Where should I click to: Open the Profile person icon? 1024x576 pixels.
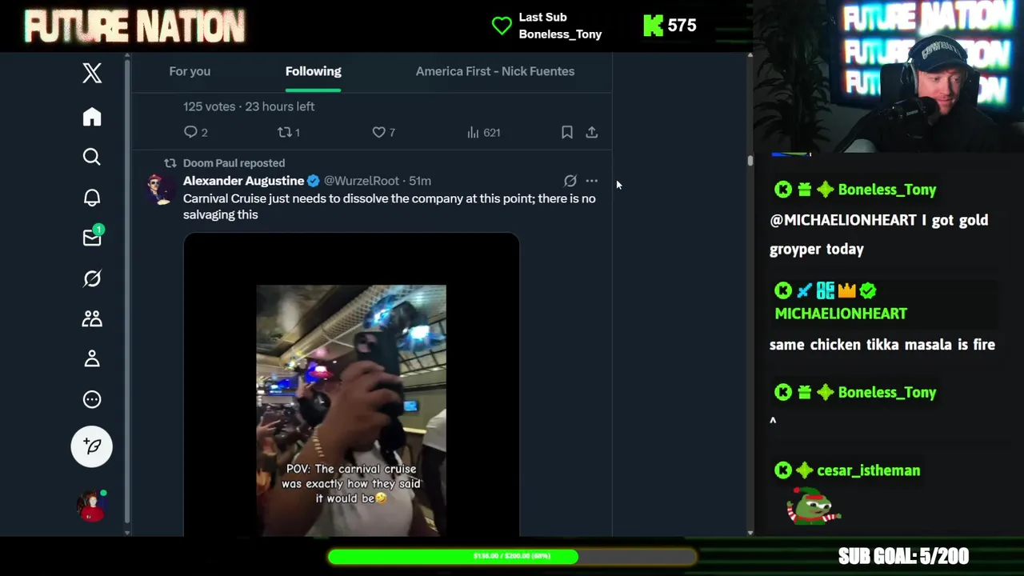click(x=92, y=358)
